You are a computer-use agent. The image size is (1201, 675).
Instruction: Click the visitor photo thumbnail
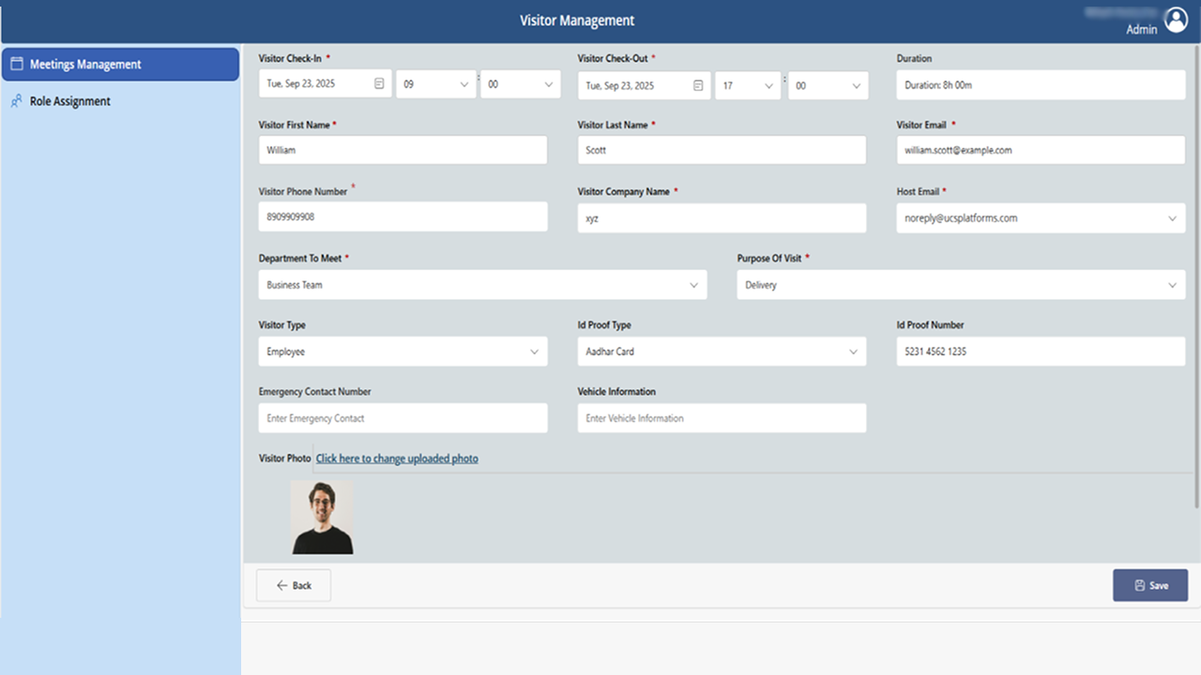pyautogui.click(x=322, y=516)
